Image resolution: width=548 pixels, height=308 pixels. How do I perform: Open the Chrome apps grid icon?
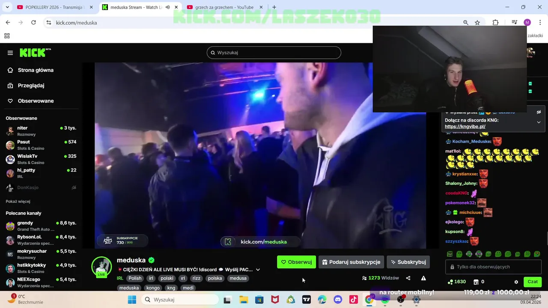(x=7, y=36)
